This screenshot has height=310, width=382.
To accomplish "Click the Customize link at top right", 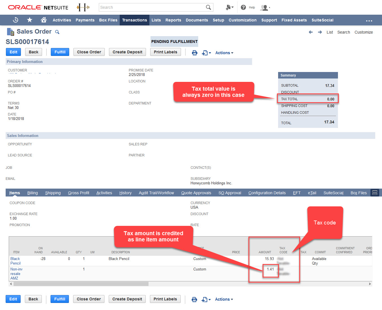I will [x=364, y=32].
